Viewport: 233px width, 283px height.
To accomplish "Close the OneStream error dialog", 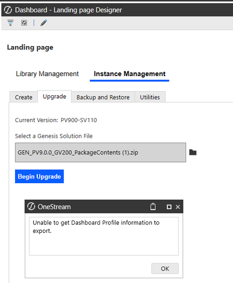I will point(178,207).
